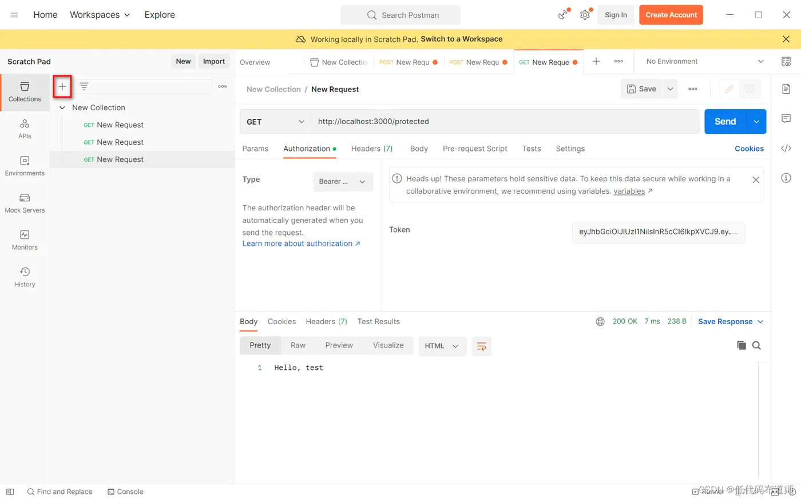Open Learn more about authorization link
The width and height of the screenshot is (801, 499).
coord(301,243)
